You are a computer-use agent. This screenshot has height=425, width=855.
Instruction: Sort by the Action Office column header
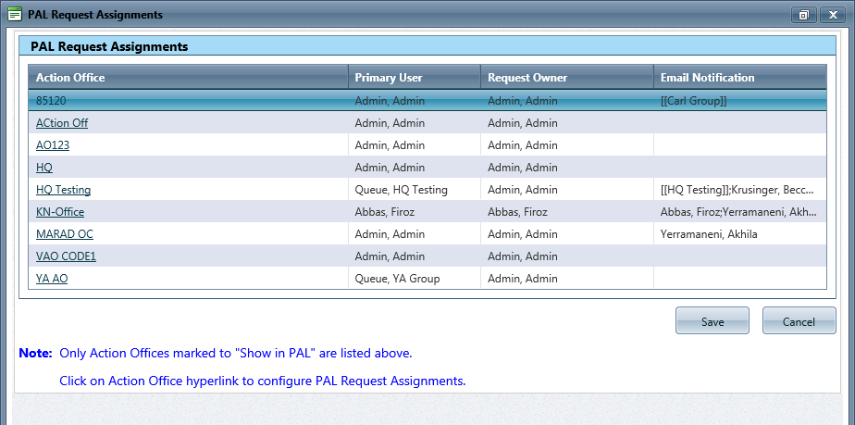point(188,78)
